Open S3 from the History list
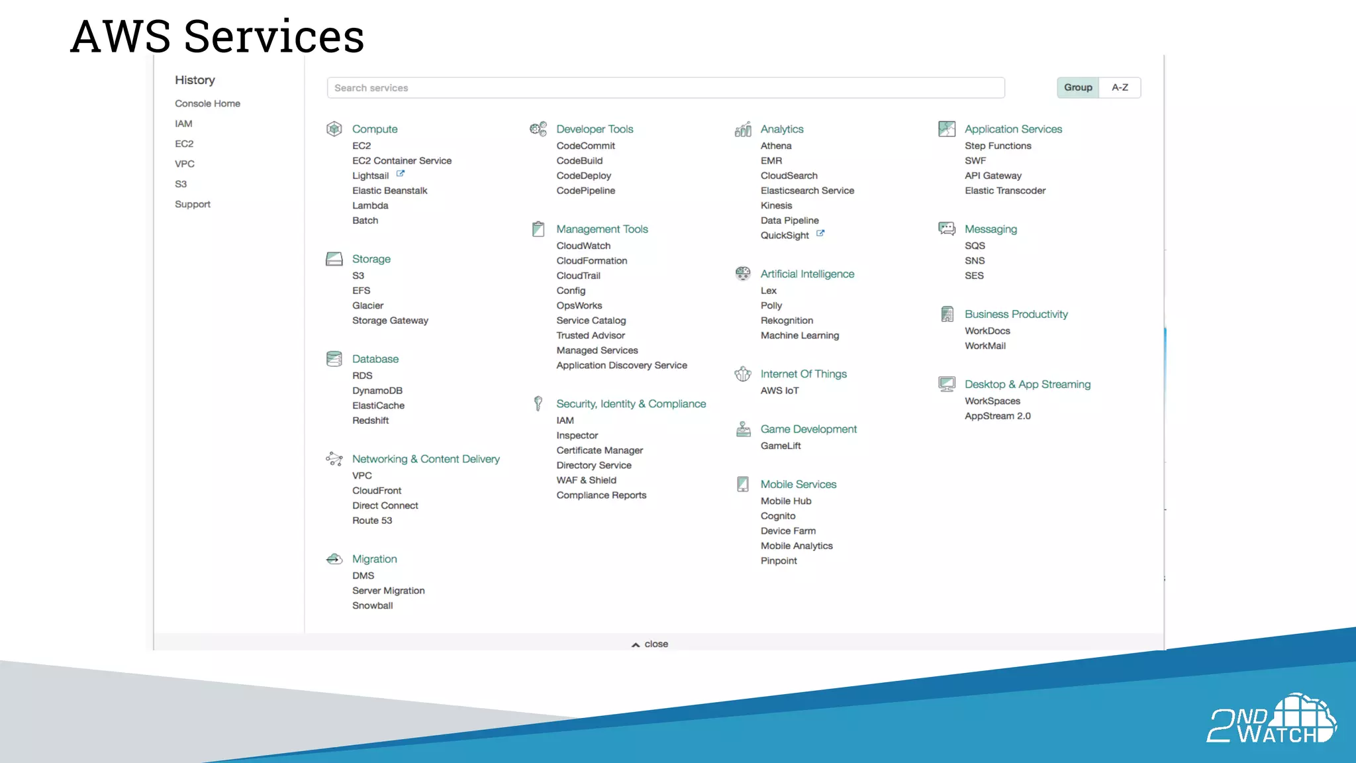The width and height of the screenshot is (1356, 763). [x=181, y=184]
